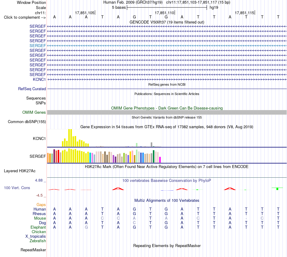Click the X_tropicalis alignment row label

click(x=36, y=236)
